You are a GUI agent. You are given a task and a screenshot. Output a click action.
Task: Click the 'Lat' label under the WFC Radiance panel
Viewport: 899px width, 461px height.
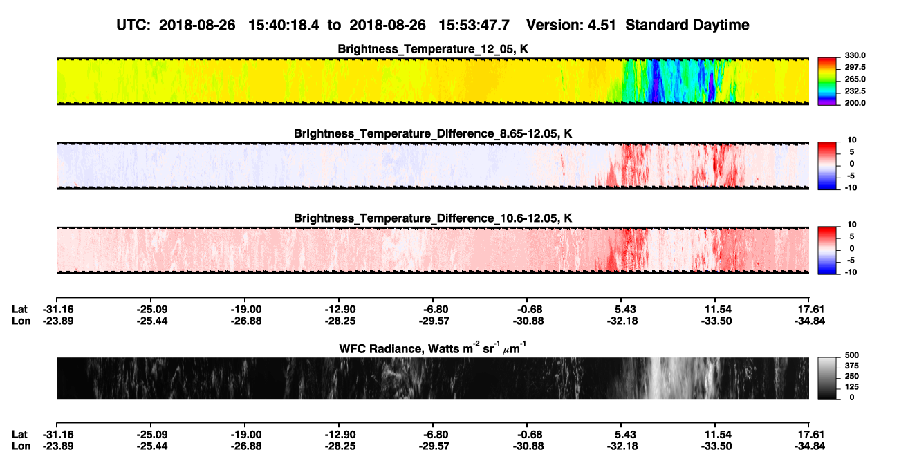pyautogui.click(x=20, y=434)
